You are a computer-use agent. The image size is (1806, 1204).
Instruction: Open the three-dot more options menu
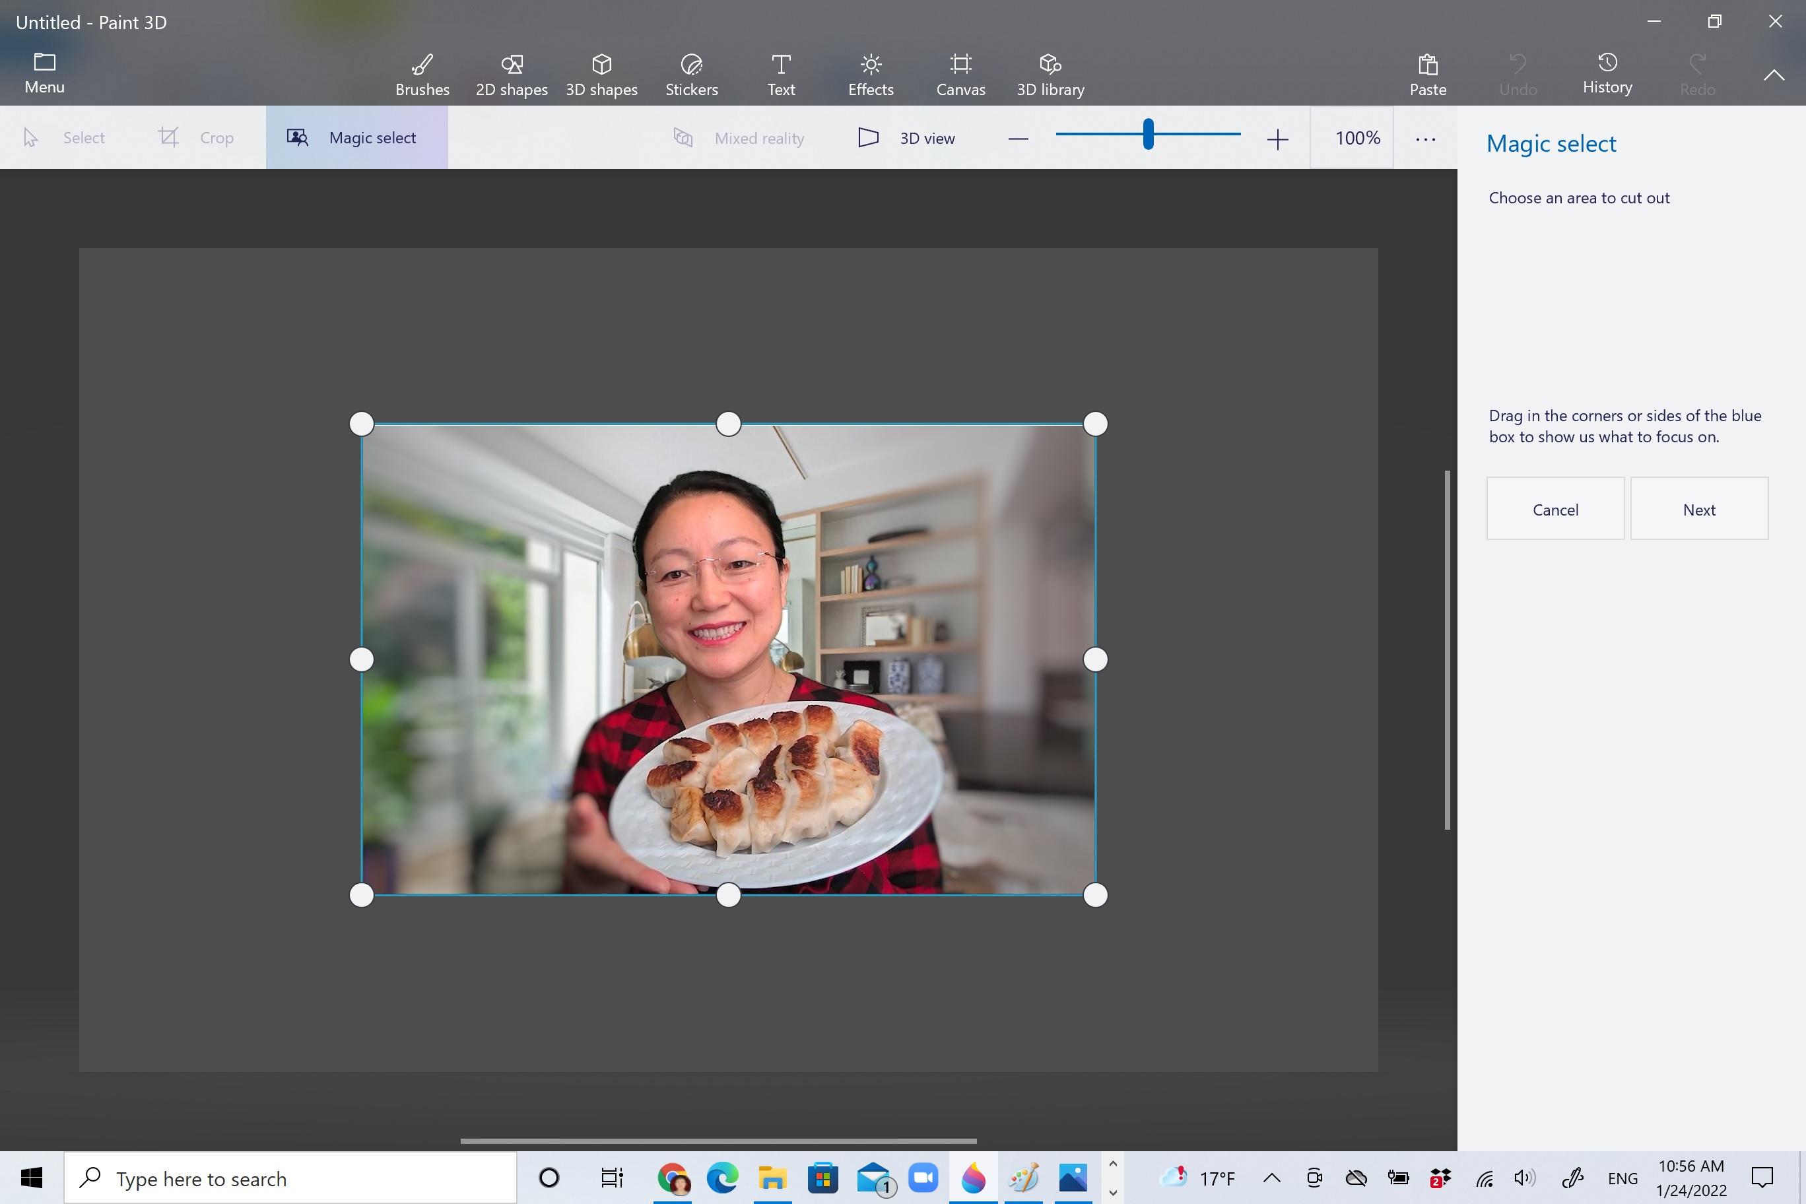tap(1425, 139)
